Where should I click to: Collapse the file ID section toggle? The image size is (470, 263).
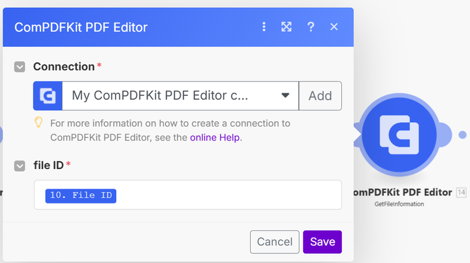point(20,166)
